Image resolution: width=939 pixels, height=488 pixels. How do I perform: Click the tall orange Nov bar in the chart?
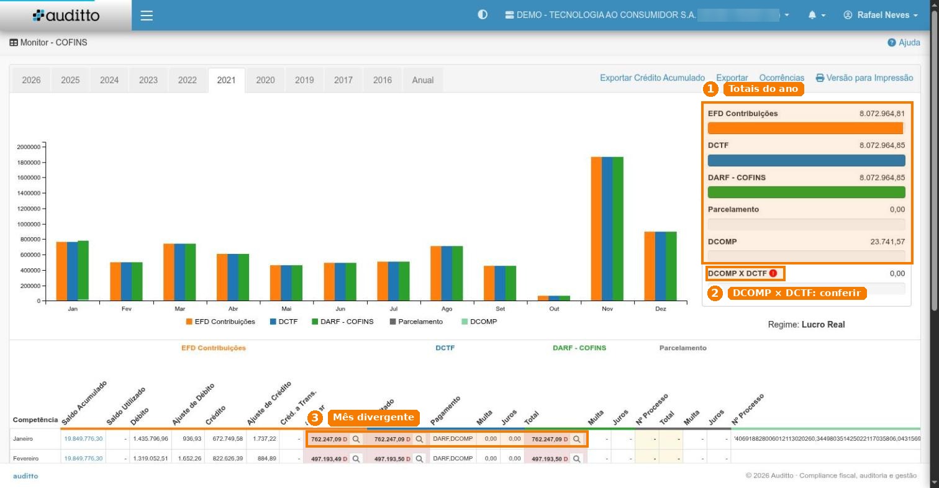point(596,229)
